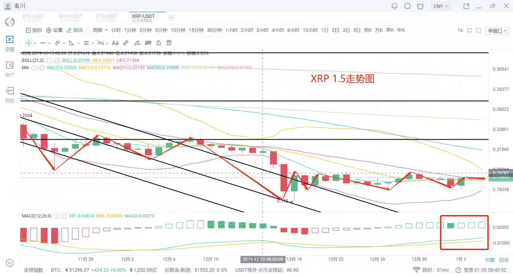Select the Aa text annotation tool

[115, 43]
